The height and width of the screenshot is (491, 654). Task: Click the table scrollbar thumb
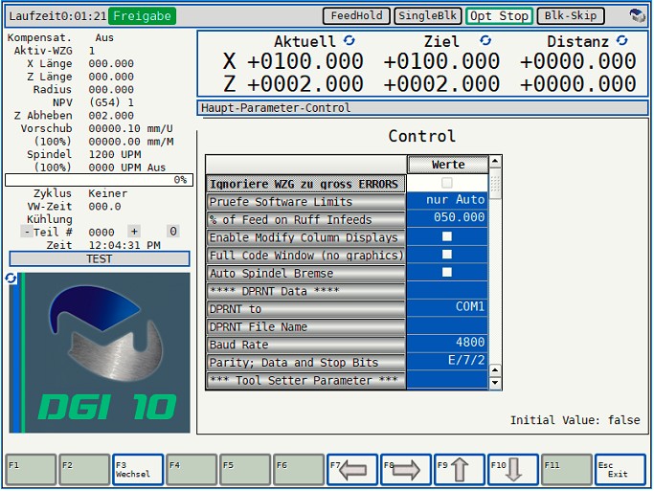[x=495, y=184]
